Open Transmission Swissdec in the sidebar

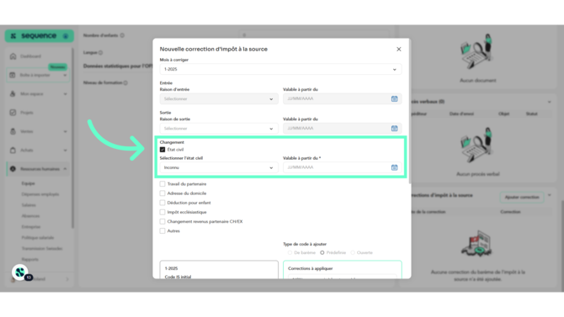coord(42,248)
